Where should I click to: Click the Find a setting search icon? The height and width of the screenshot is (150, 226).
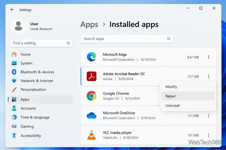68,43
